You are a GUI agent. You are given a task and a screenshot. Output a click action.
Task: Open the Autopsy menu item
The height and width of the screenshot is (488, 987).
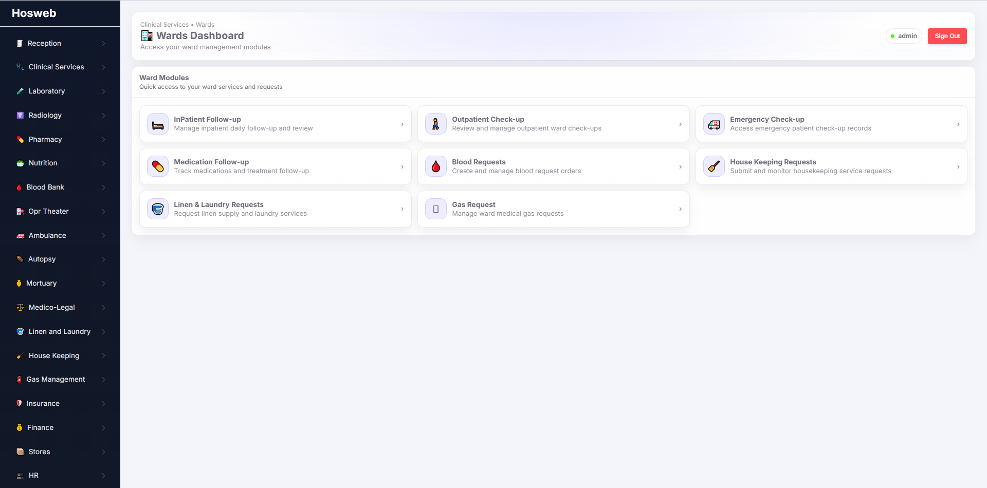pos(60,259)
